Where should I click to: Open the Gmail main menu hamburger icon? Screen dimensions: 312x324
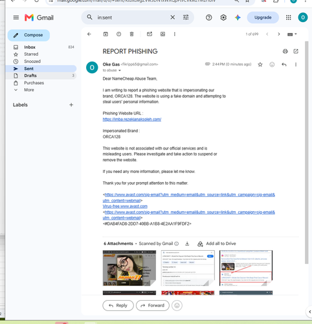coord(16,17)
